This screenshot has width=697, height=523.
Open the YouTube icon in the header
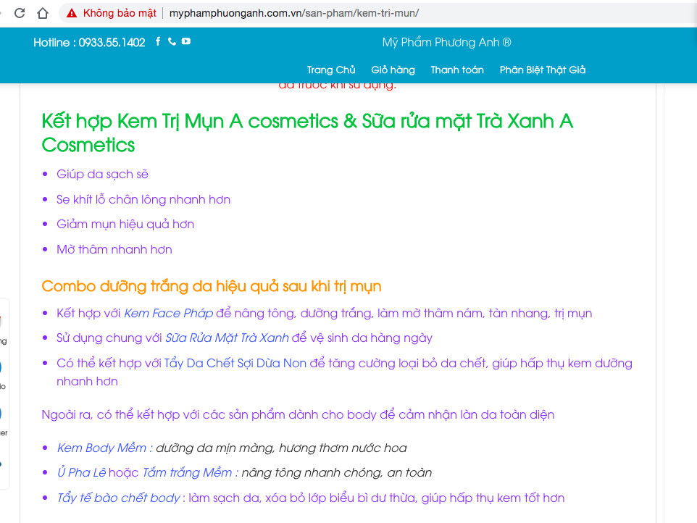pos(186,42)
